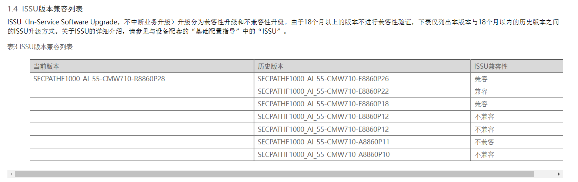The width and height of the screenshot is (578, 182).
Task: Click the history version cell ending in A8860P11
Action: [323, 142]
